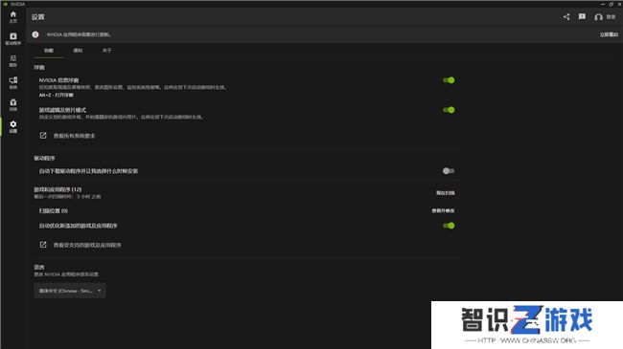Open the System section in sidebar

[x=13, y=82]
